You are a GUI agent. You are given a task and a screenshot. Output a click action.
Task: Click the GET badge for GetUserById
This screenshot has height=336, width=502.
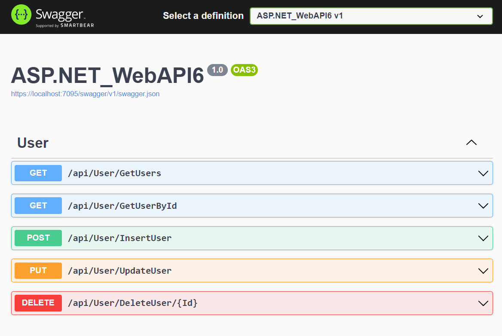pyautogui.click(x=38, y=205)
